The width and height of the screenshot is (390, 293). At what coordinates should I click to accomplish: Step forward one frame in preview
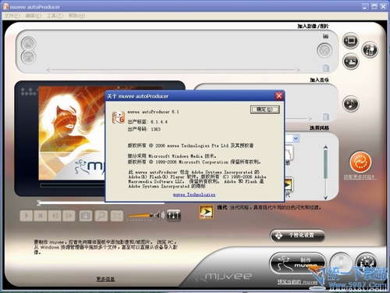[x=69, y=216]
